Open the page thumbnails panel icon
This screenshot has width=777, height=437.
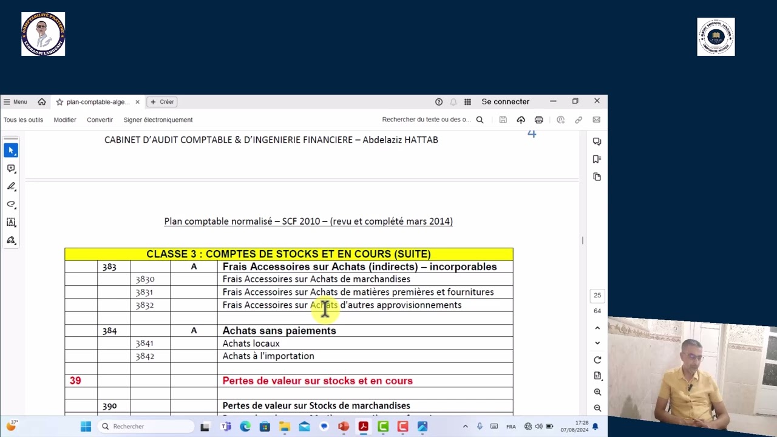click(x=597, y=177)
